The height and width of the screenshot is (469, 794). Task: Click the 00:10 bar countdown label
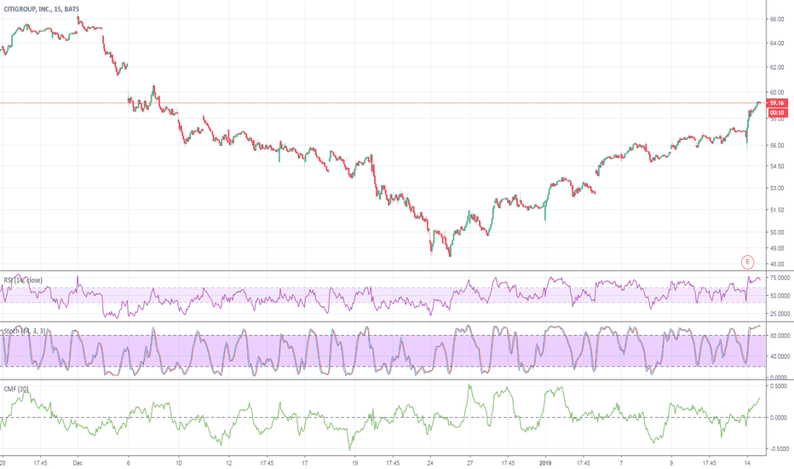777,113
